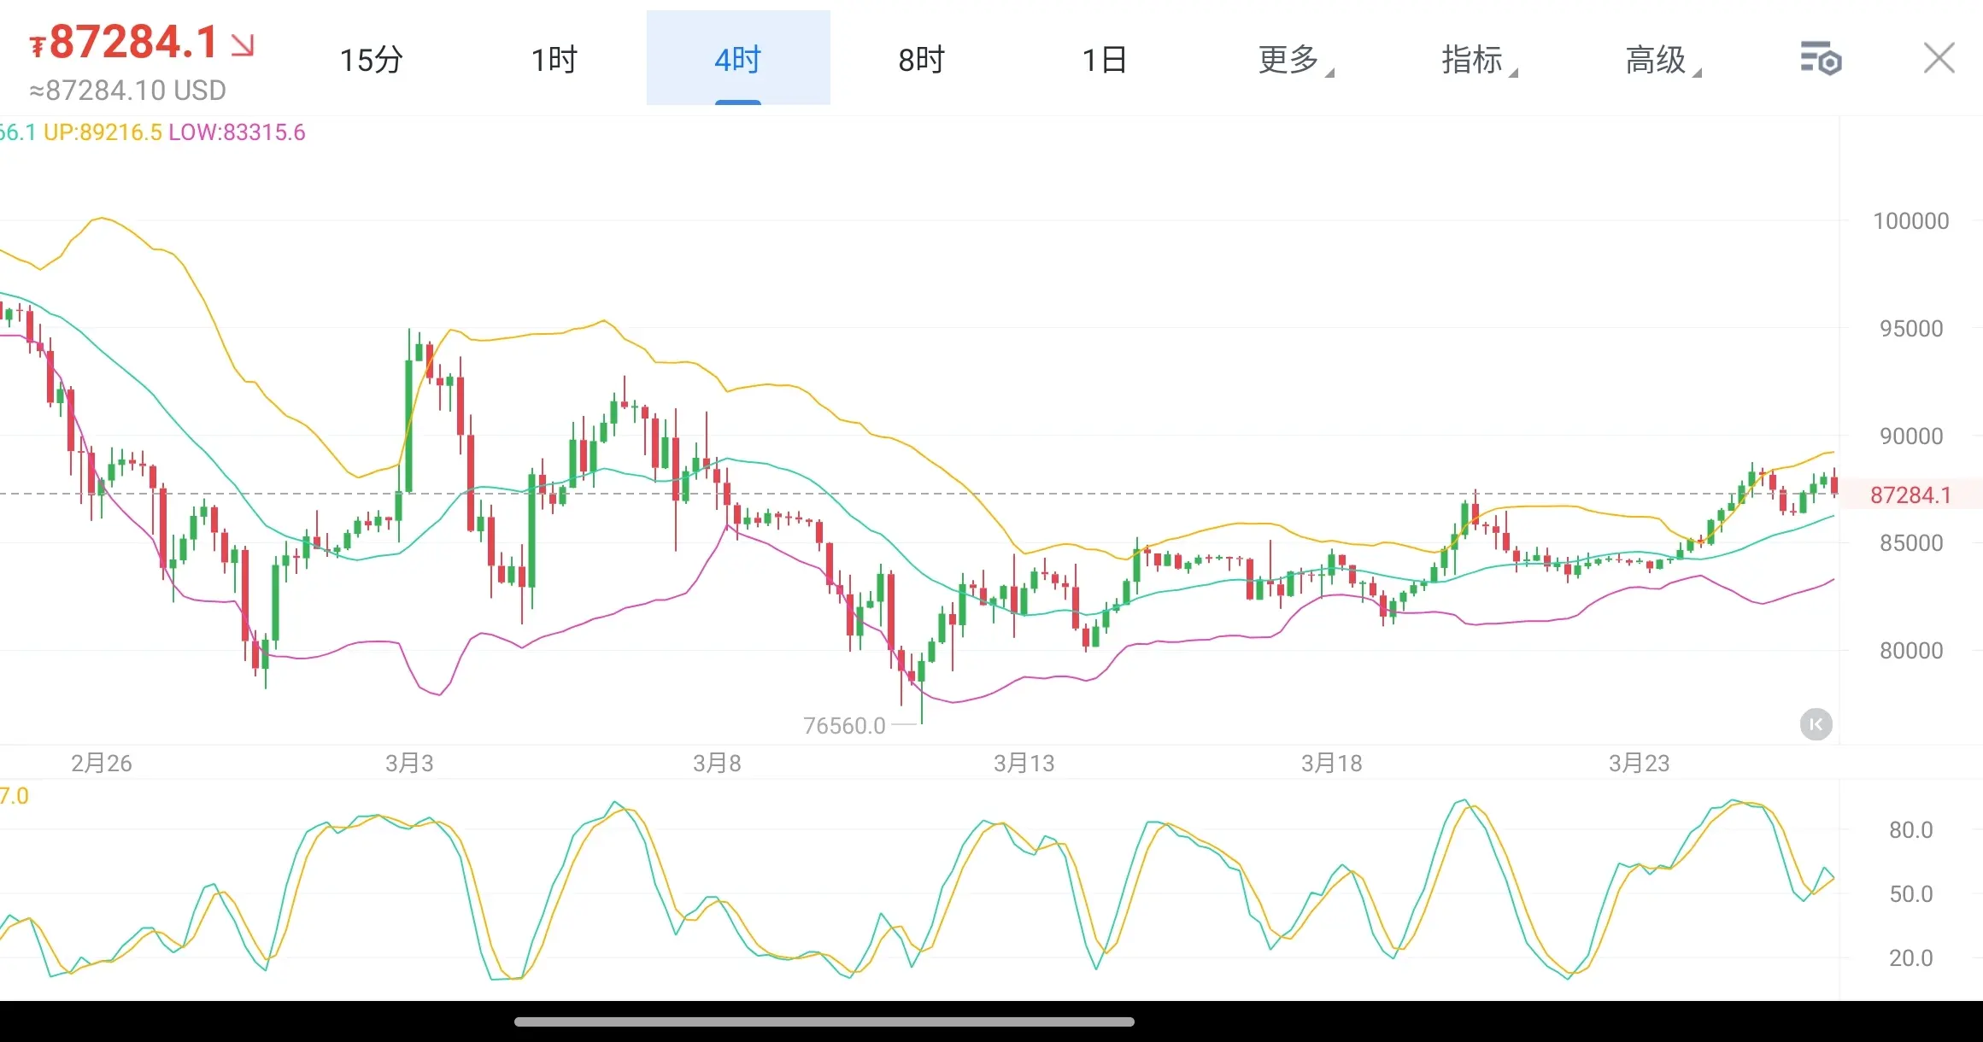
Task: Click the red down-arrow price trend icon
Action: (x=243, y=44)
